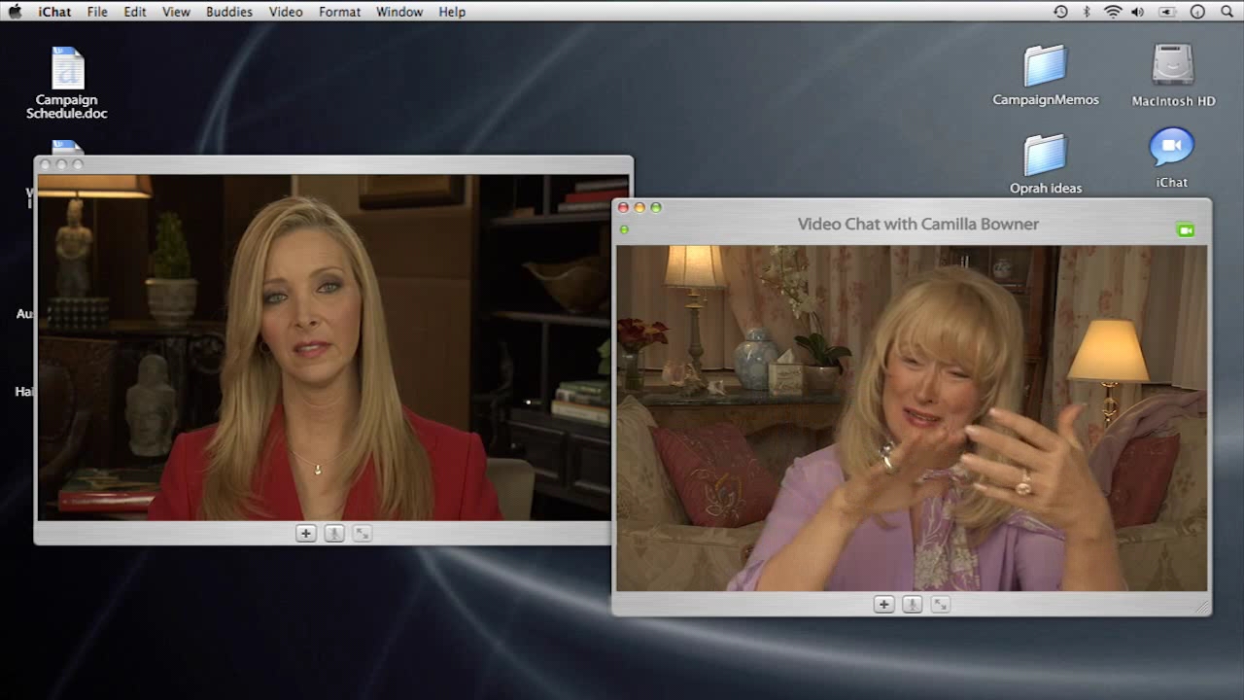Click resize grip of Camilla Bowner window

click(1202, 607)
